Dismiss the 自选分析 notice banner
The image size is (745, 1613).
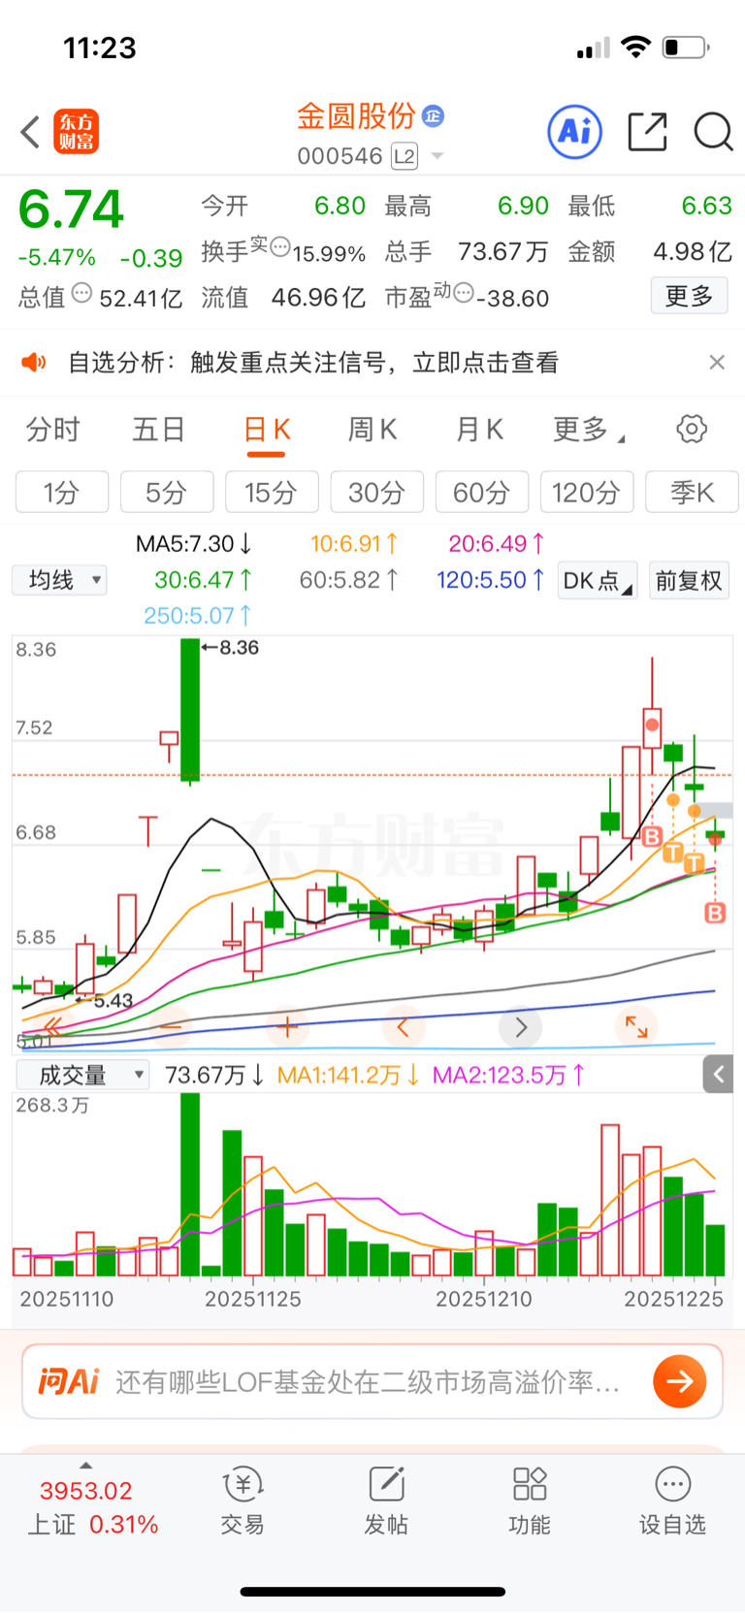(717, 362)
